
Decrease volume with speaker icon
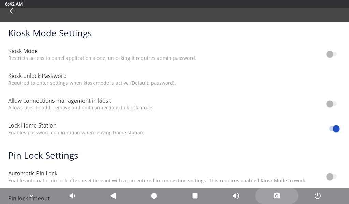pos(72,196)
